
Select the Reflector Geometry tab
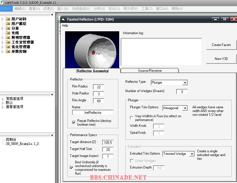click(93, 71)
